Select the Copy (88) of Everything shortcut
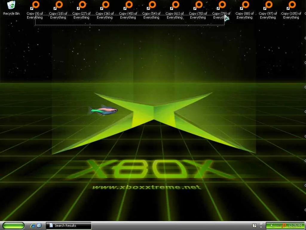The height and width of the screenshot is (230, 306). pyautogui.click(x=245, y=10)
